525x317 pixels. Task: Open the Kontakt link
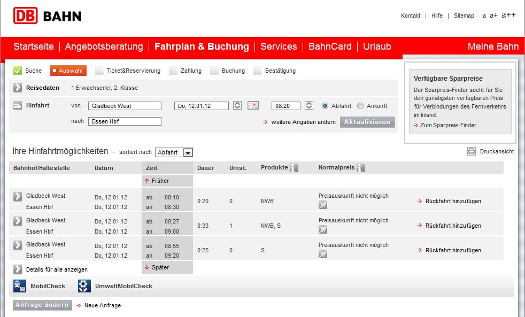[411, 16]
